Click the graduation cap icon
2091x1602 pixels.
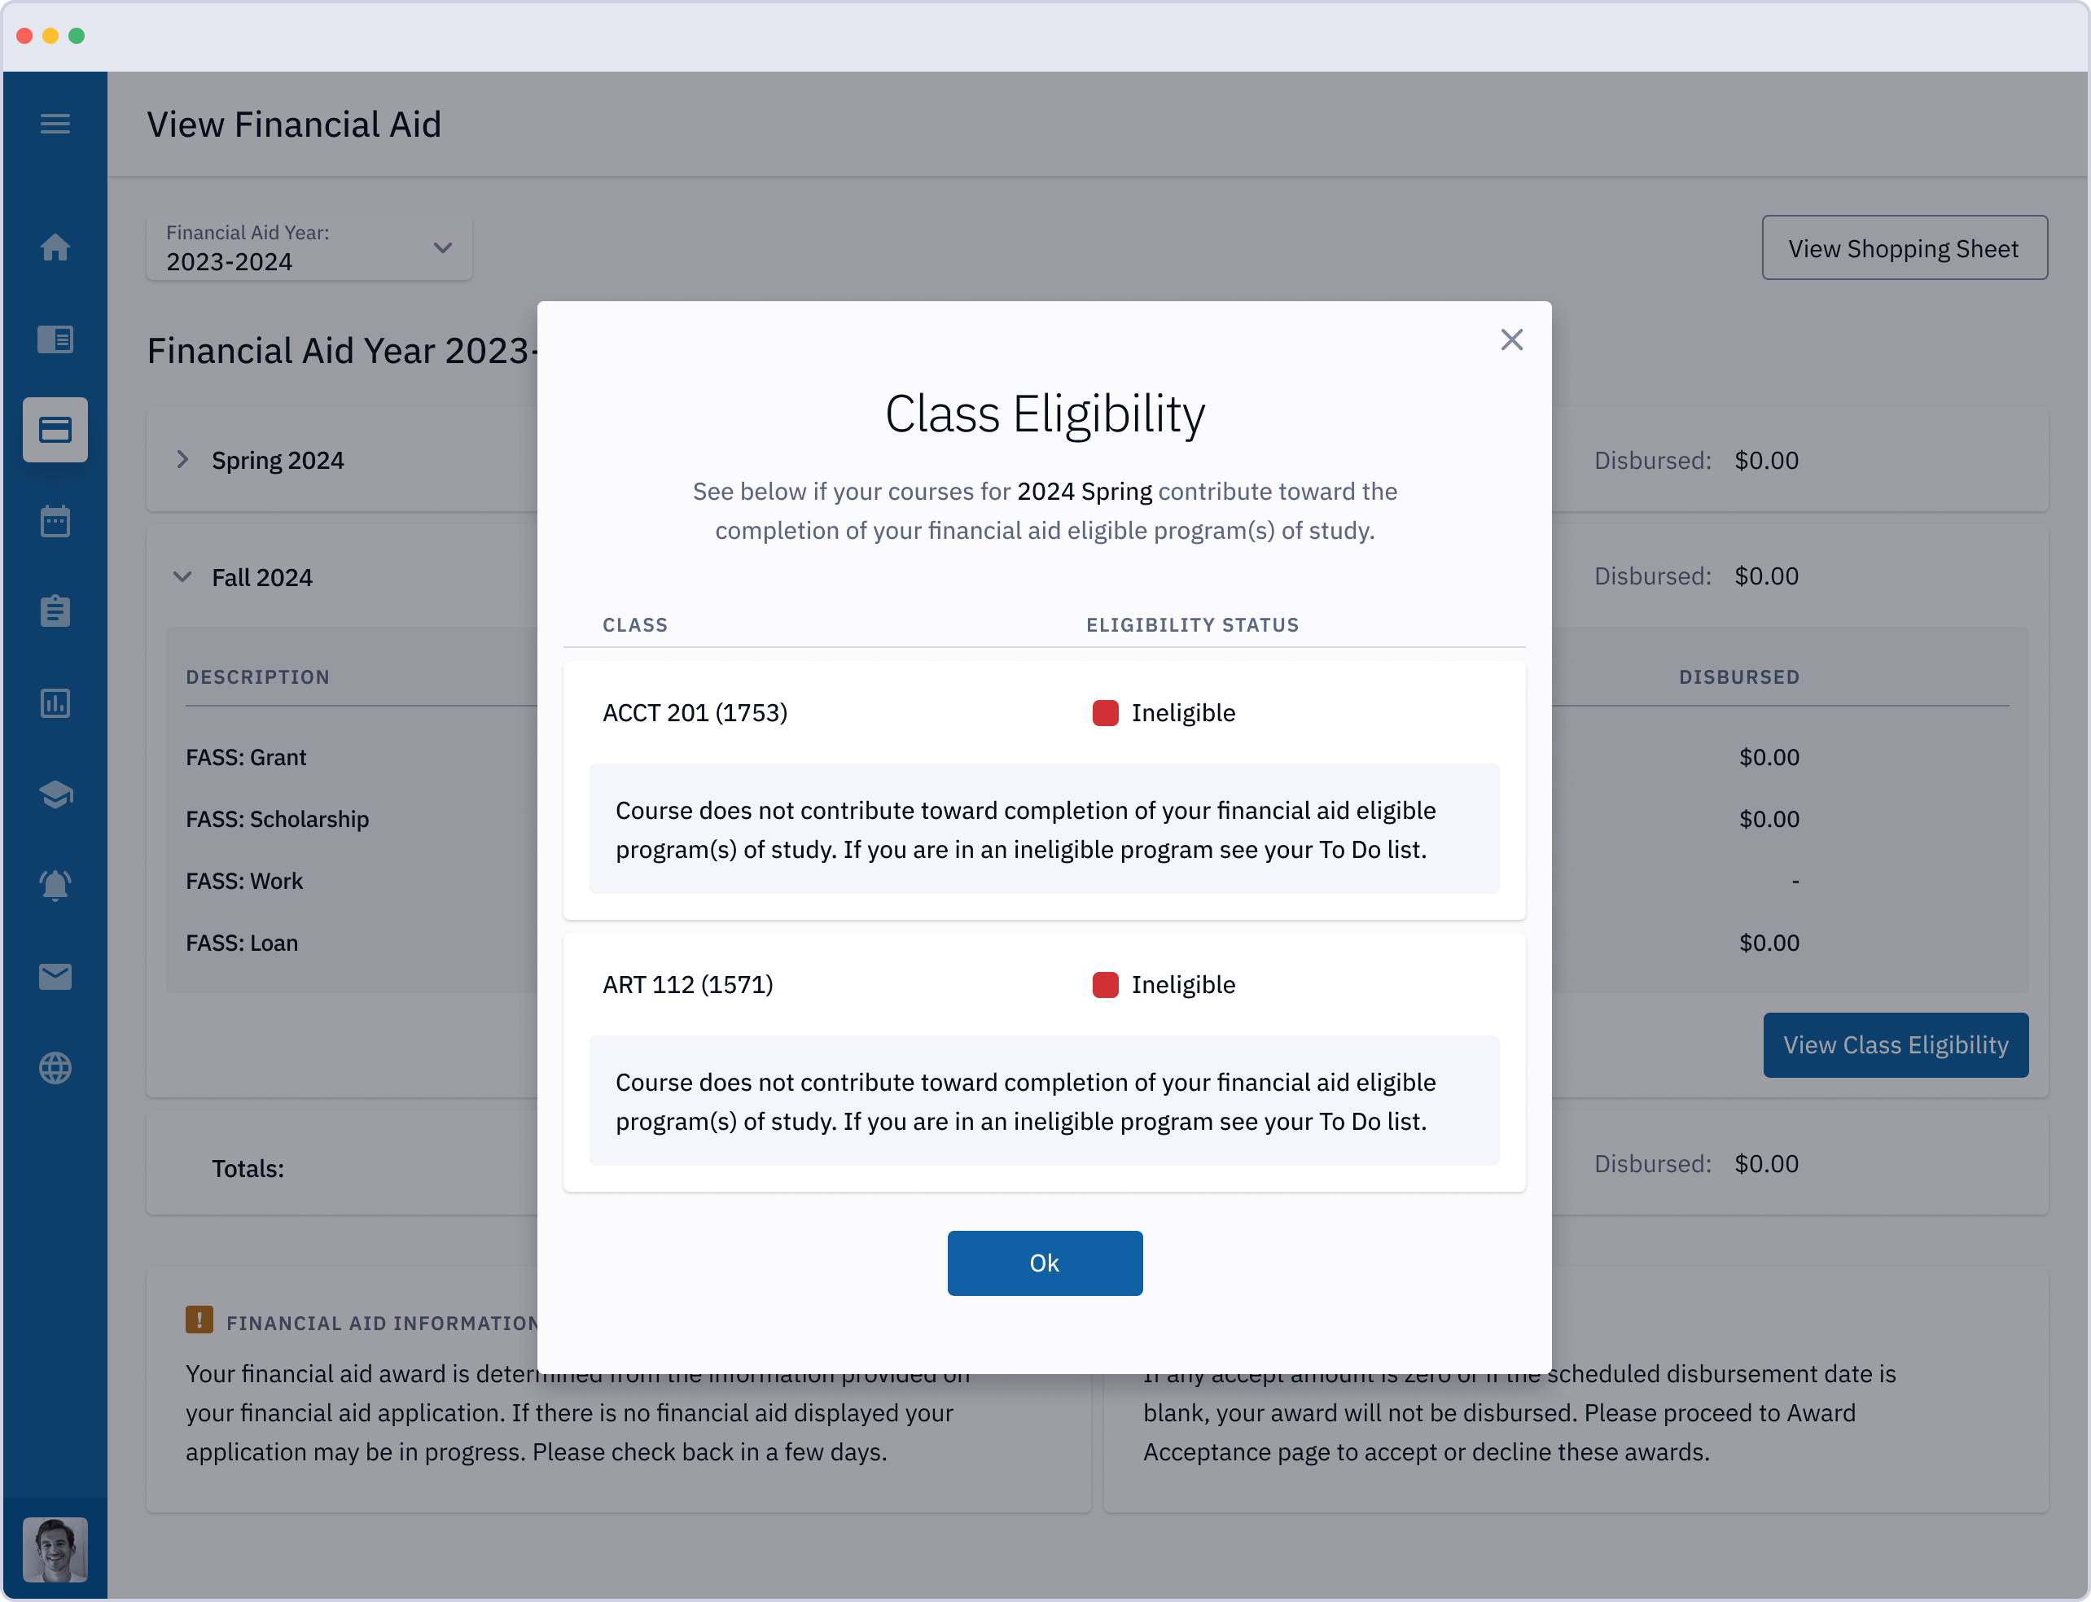57,794
